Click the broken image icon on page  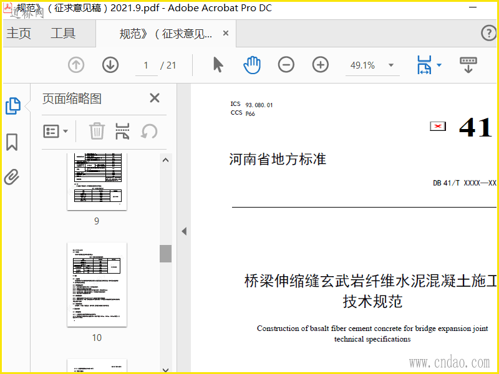[x=438, y=127]
